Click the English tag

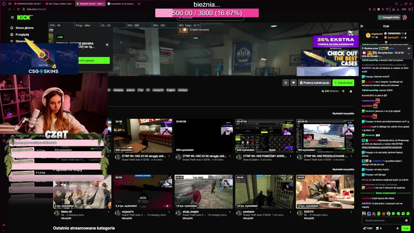tap(171, 90)
